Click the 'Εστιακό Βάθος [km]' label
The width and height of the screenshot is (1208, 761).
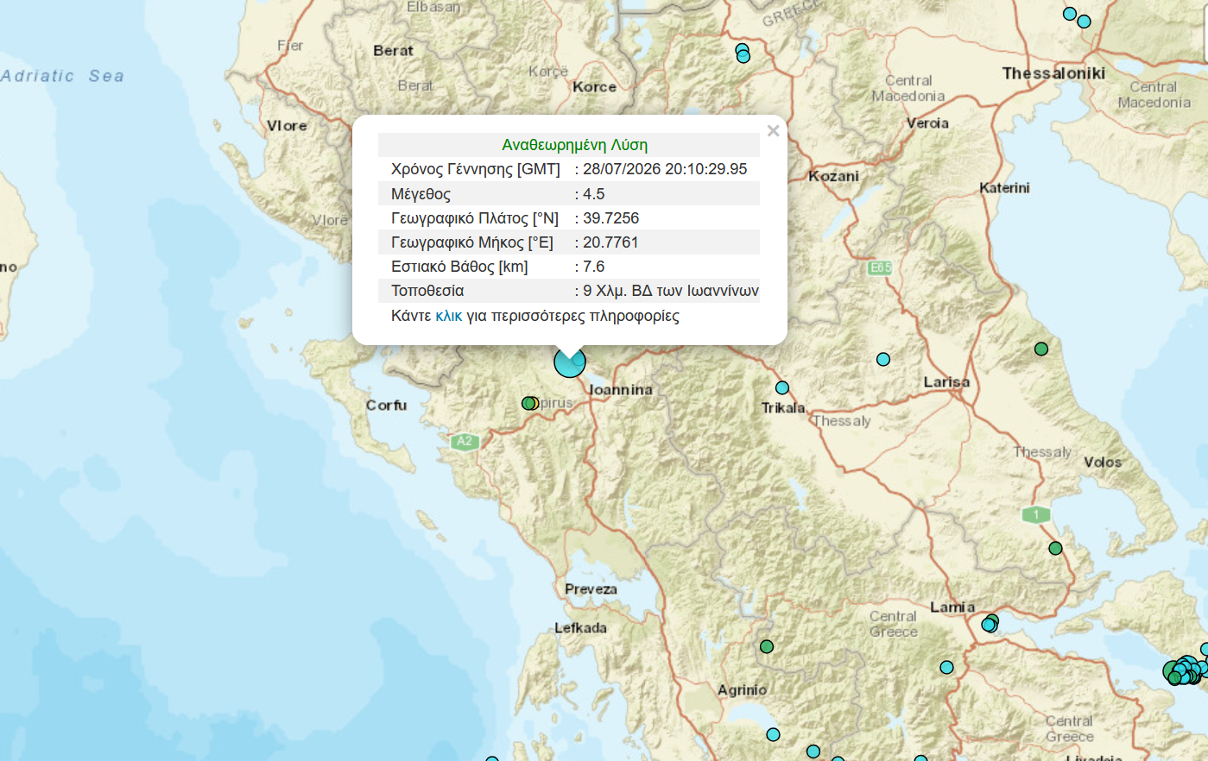point(459,267)
